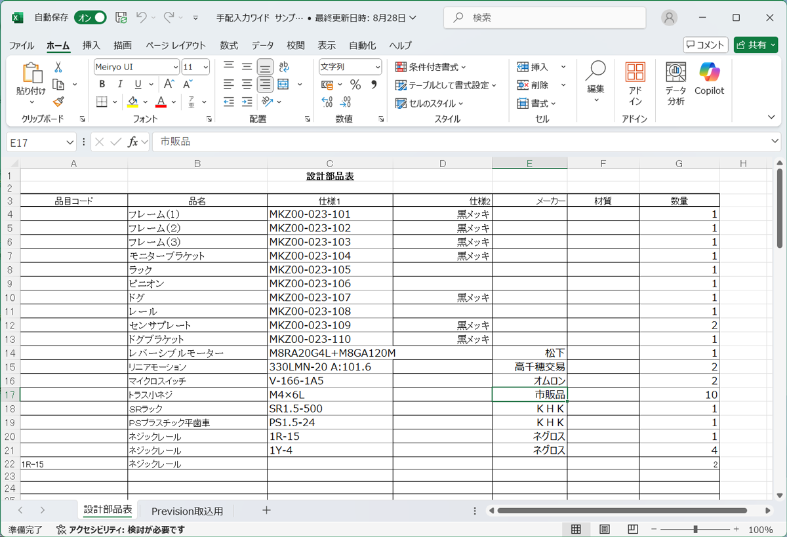
Task: Click the insert function fx icon
Action: (x=133, y=142)
